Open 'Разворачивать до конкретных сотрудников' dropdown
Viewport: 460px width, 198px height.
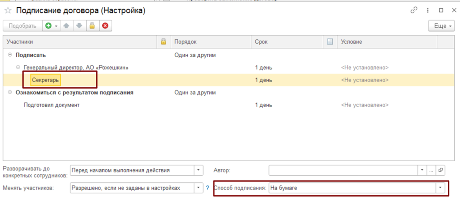click(x=198, y=170)
